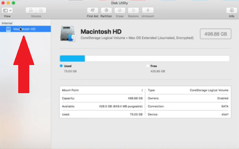Image resolution: width=239 pixels, height=149 pixels.
Task: Maximize the window with the green button
Action: point(14,3)
